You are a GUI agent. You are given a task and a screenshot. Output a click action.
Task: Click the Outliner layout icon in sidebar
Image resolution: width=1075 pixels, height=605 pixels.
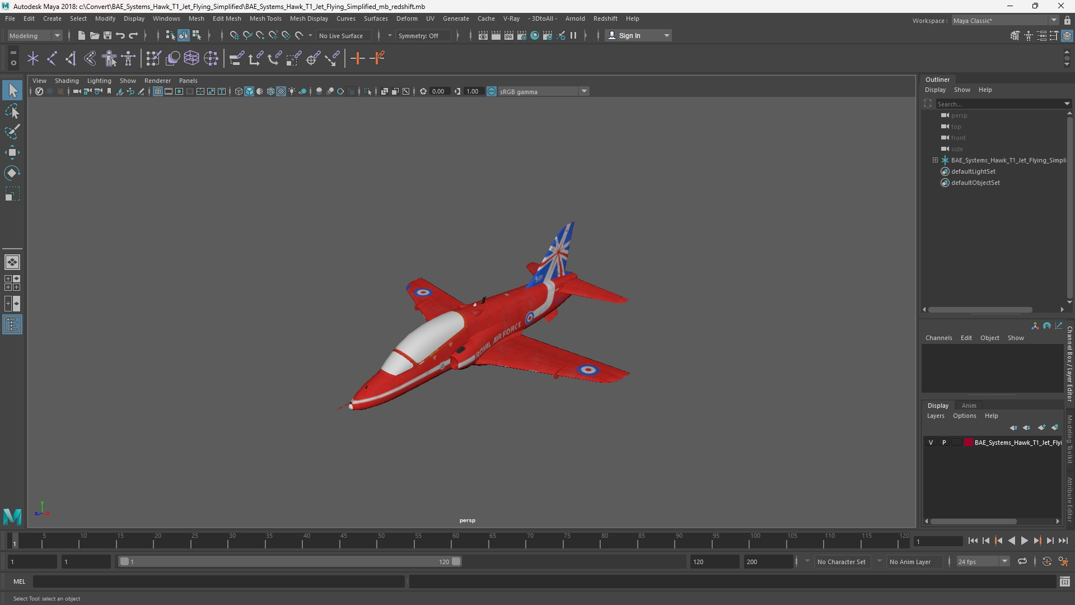(12, 325)
